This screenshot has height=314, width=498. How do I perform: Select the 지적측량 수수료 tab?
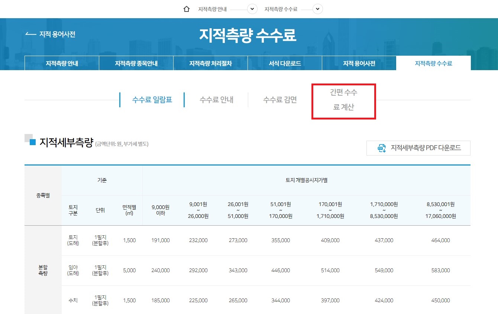coord(433,63)
